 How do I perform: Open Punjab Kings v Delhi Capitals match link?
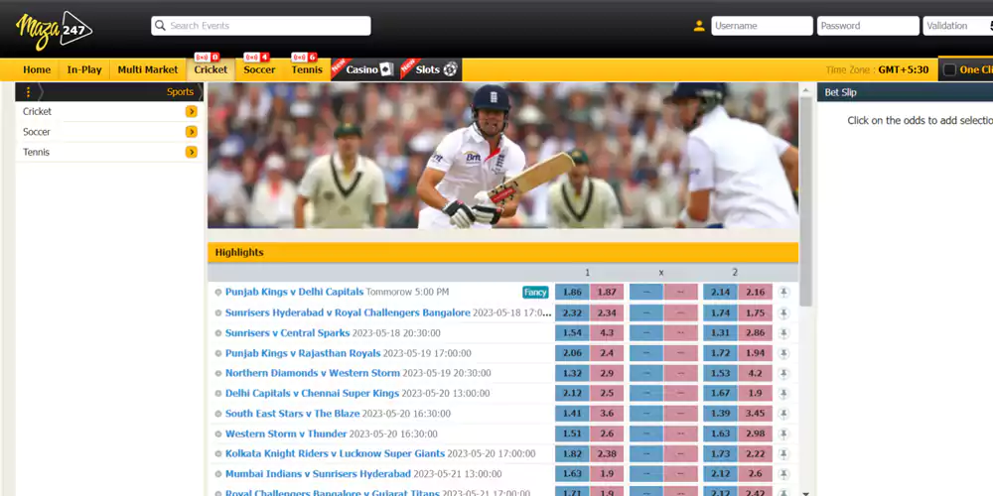coord(295,293)
